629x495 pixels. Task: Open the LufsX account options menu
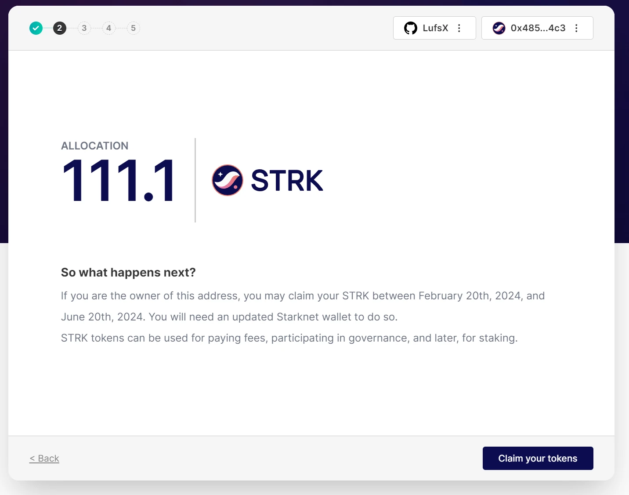459,28
